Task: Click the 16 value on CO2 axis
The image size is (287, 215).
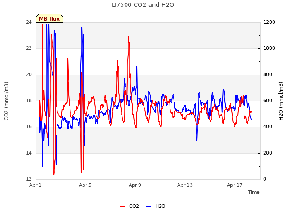Action: pos(29,126)
